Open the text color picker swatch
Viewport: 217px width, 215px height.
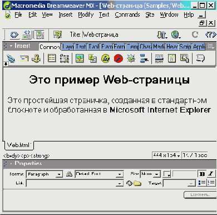click(167, 174)
